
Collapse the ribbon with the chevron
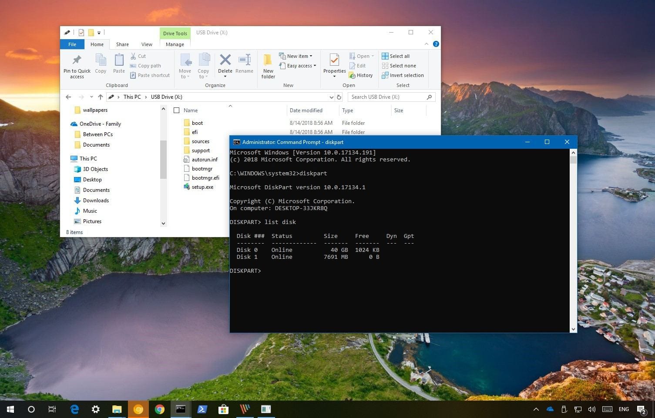[x=426, y=44]
